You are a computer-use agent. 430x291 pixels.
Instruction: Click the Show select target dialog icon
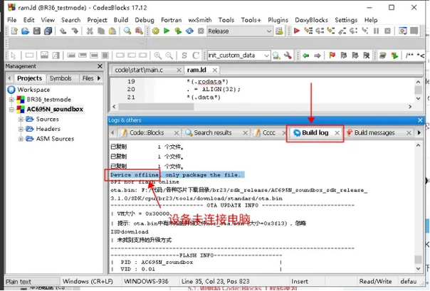(279, 31)
